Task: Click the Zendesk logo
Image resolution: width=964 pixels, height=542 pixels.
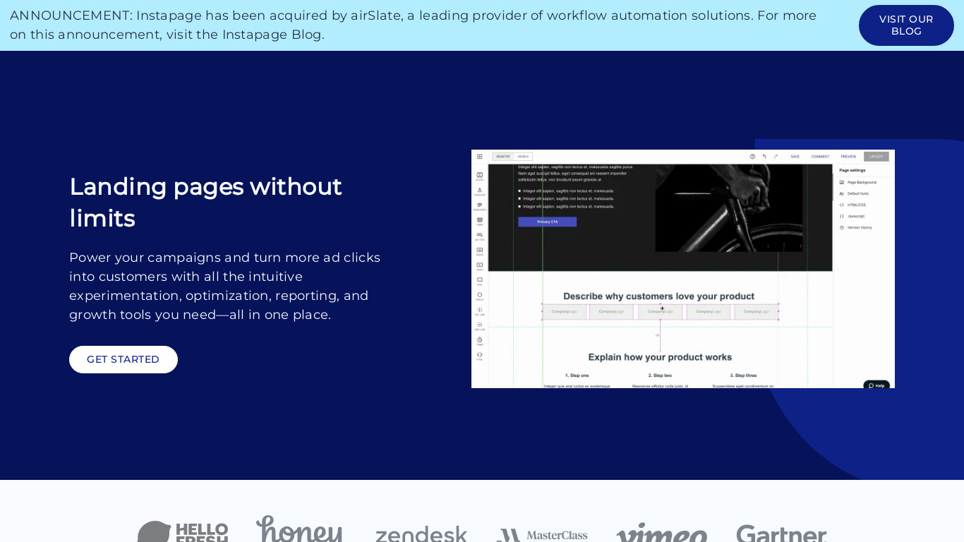Action: [x=421, y=534]
